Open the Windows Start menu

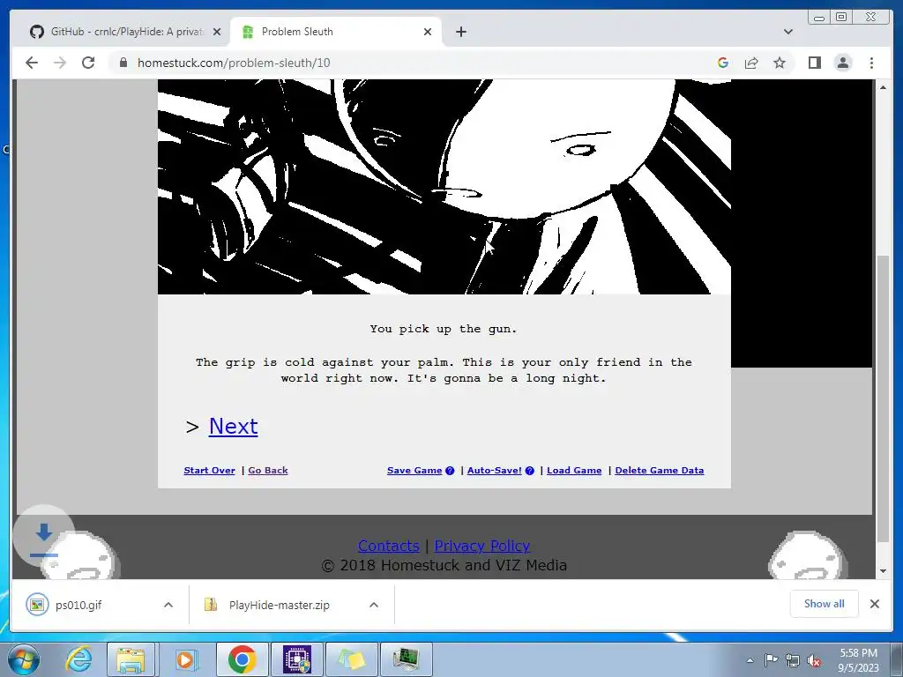pyautogui.click(x=24, y=659)
